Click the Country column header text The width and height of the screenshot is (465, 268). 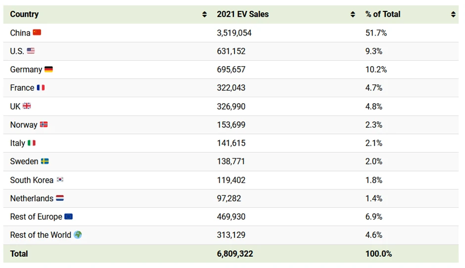point(24,14)
